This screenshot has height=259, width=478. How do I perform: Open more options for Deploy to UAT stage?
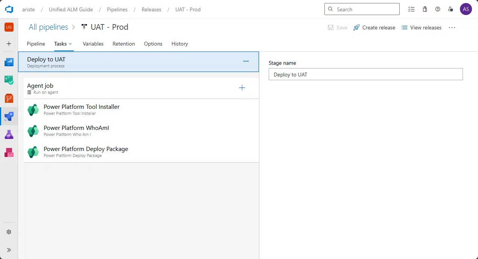[x=246, y=61]
